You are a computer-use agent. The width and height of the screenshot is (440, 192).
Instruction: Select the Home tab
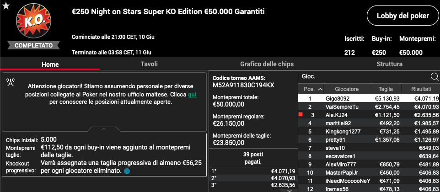click(50, 64)
